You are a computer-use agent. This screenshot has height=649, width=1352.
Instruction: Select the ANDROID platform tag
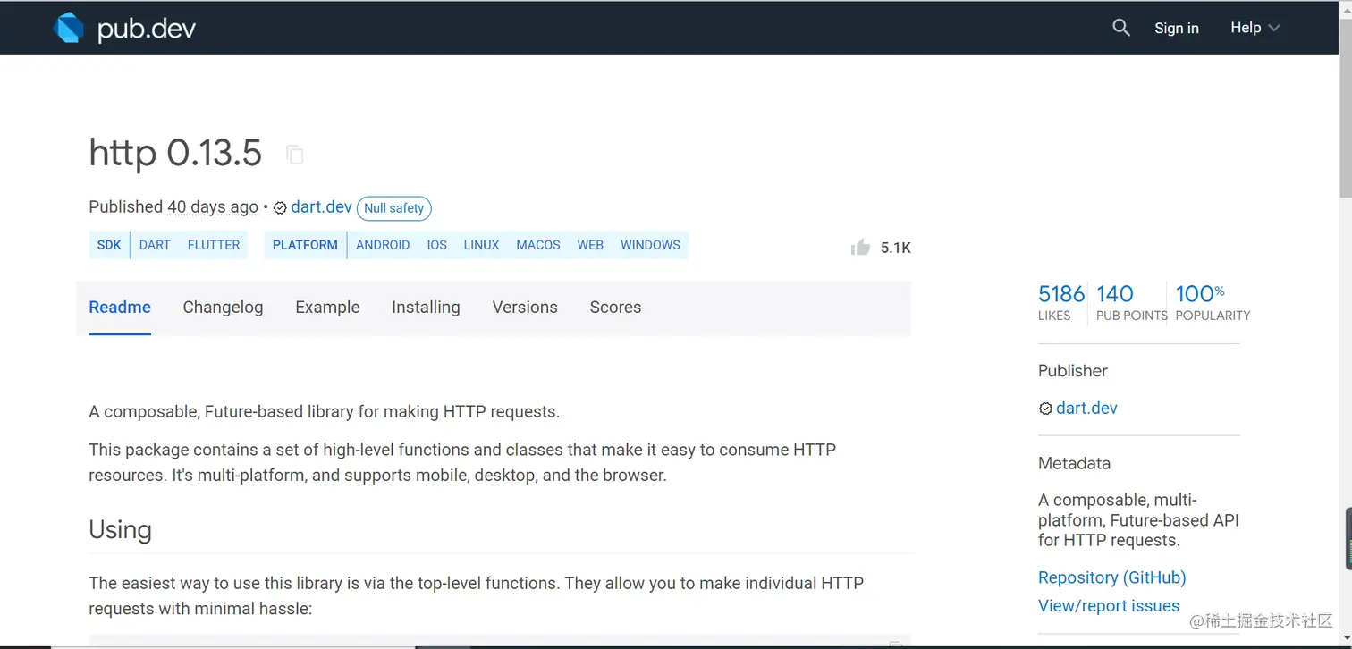[x=383, y=245]
